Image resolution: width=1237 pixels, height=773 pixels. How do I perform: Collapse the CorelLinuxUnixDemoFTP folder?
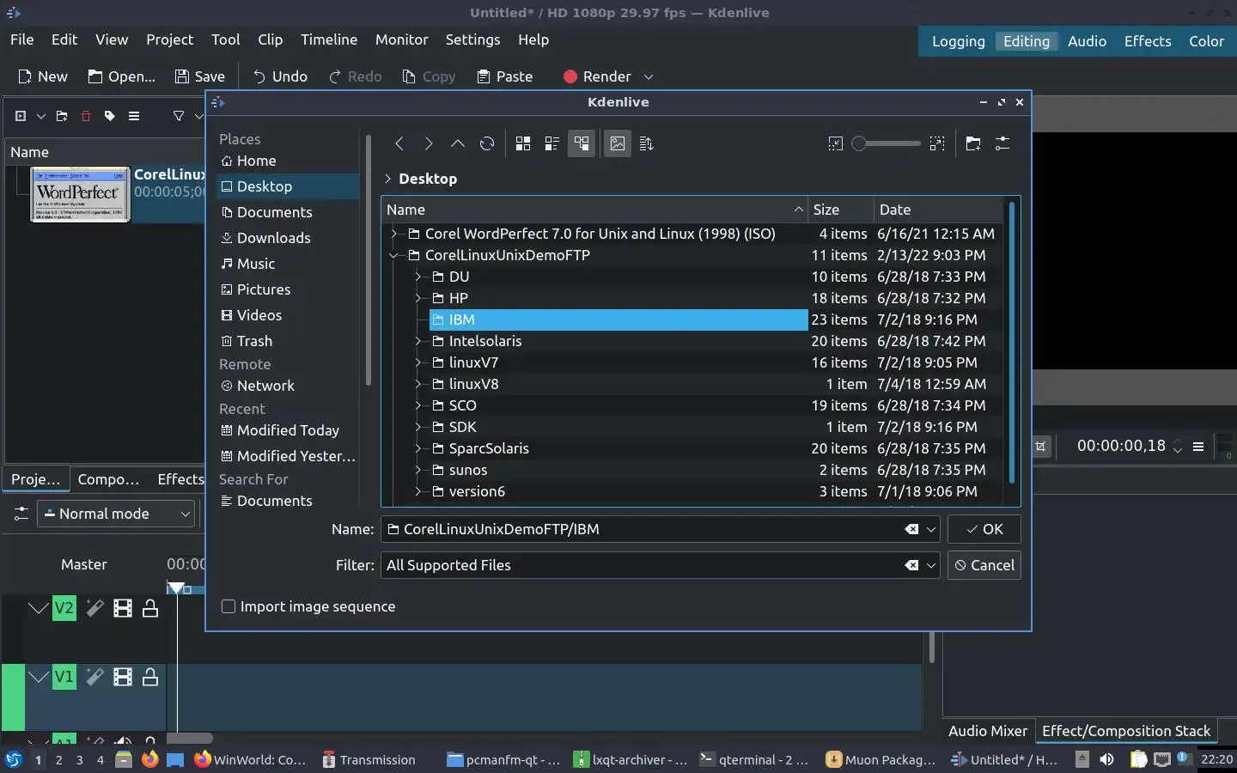[x=394, y=255]
